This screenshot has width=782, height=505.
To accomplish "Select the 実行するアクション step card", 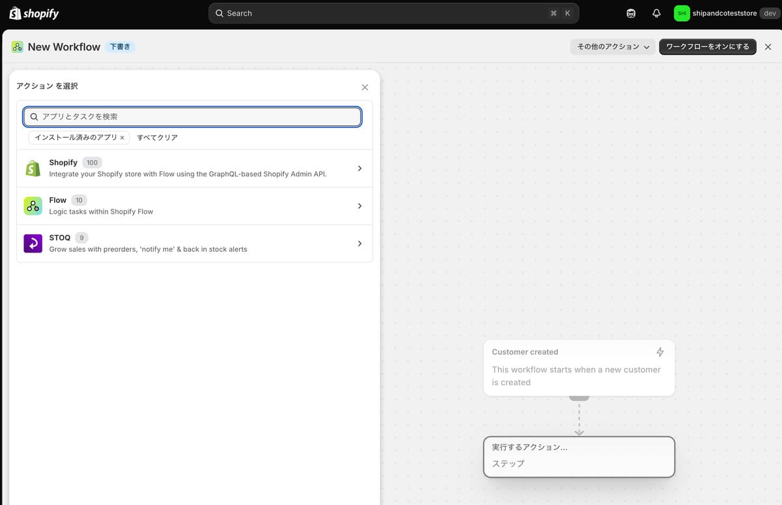I will 579,457.
